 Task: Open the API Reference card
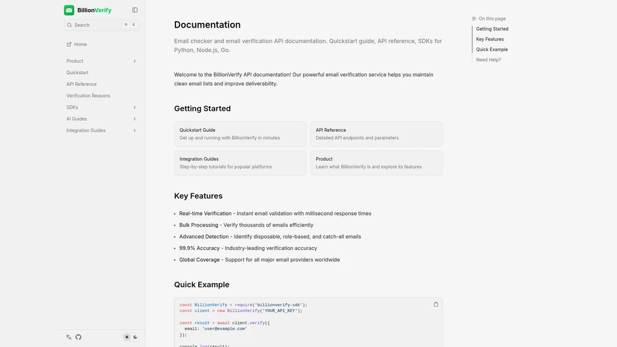coord(376,134)
